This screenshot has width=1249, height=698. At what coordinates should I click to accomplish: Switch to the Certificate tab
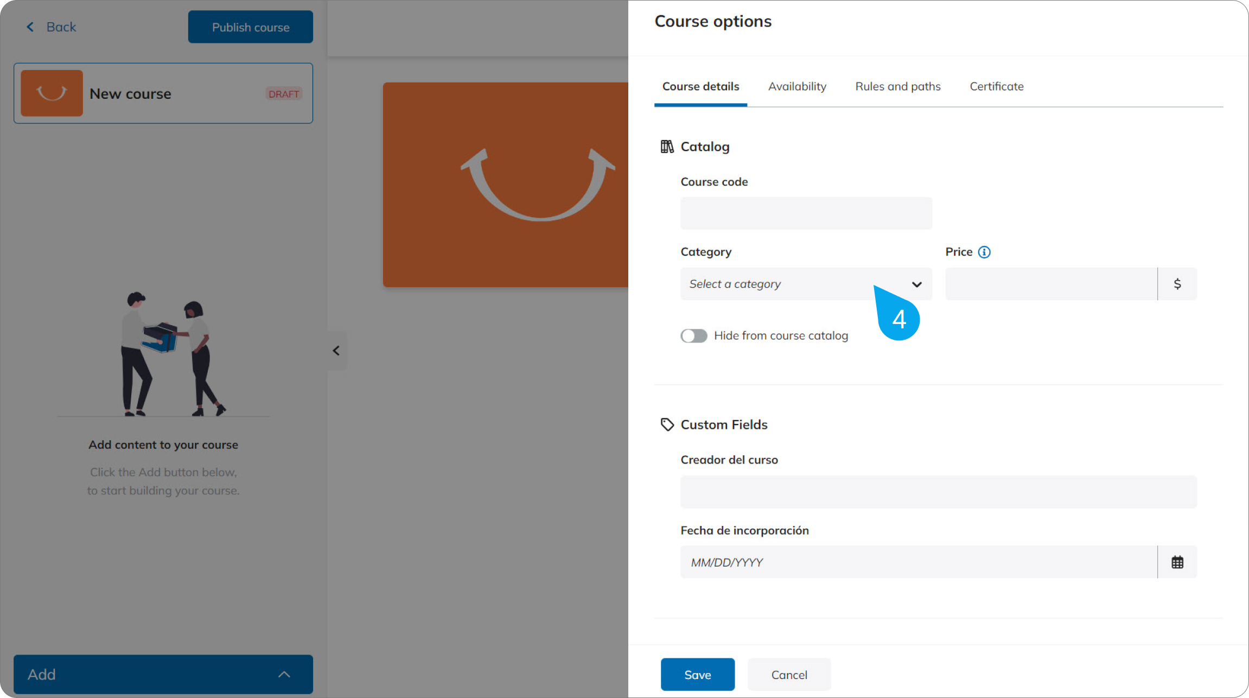(x=996, y=86)
